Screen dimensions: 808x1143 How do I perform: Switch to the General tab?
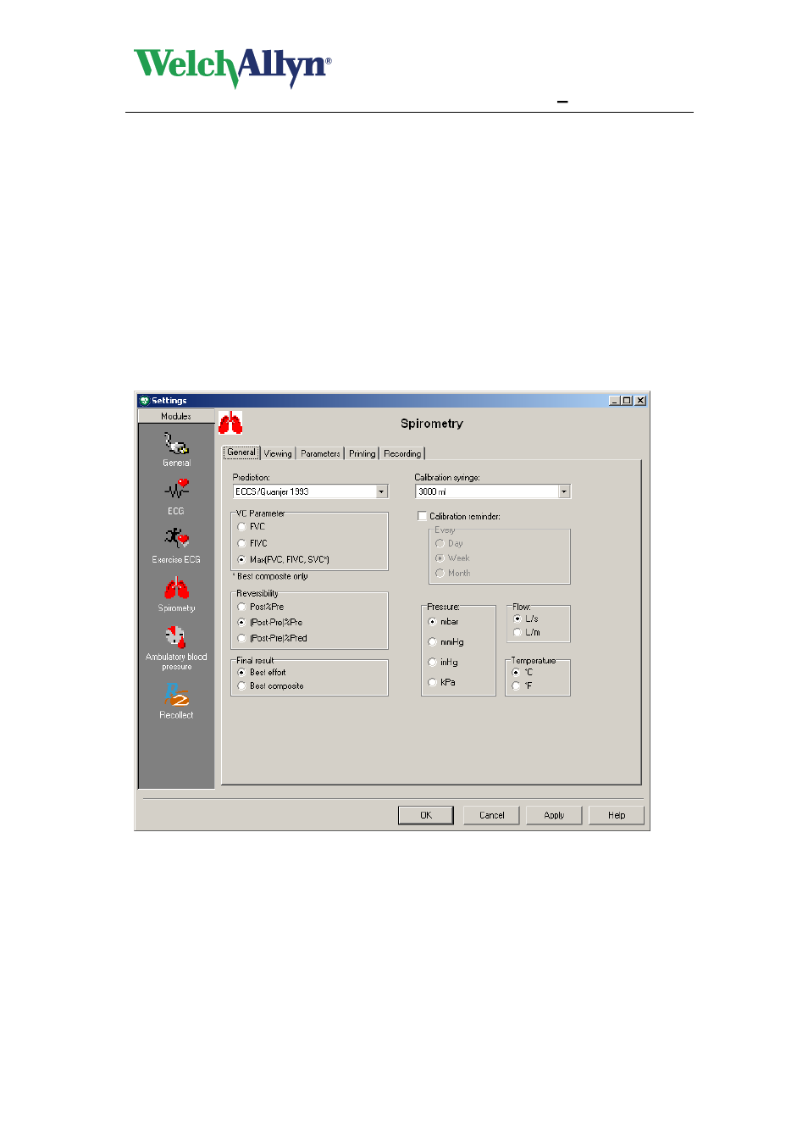[x=241, y=452]
